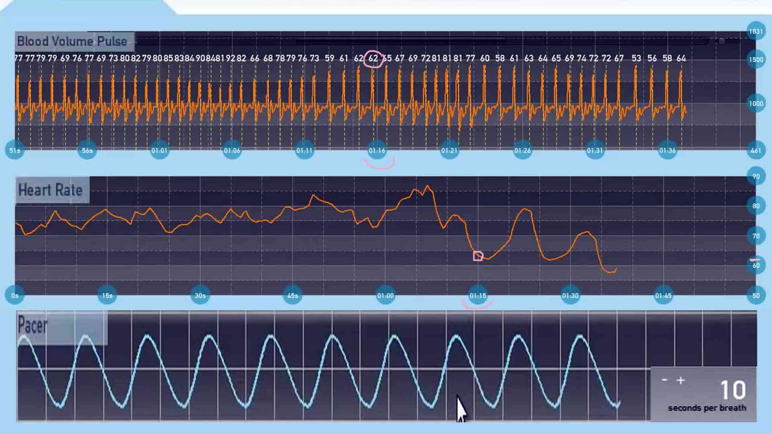This screenshot has width=772, height=434.
Task: Click the 01:16 pulse timeline marker
Action: [x=377, y=150]
